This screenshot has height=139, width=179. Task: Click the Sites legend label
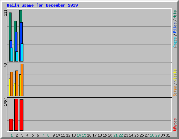tap(175, 91)
